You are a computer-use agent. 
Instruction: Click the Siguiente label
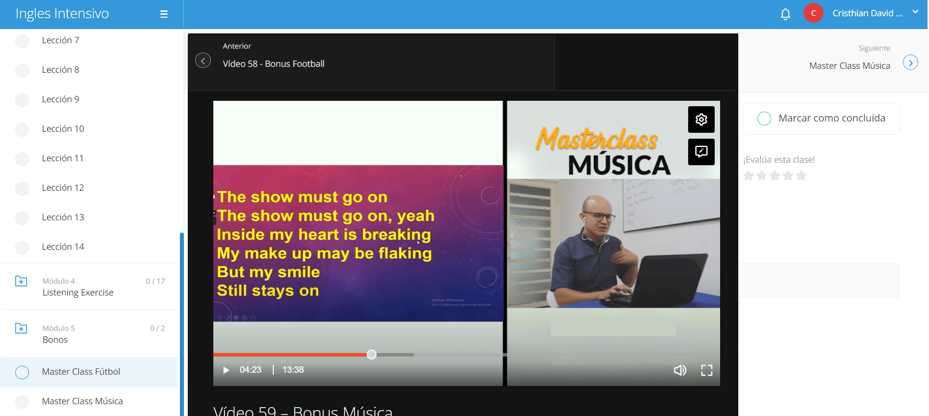tap(874, 48)
